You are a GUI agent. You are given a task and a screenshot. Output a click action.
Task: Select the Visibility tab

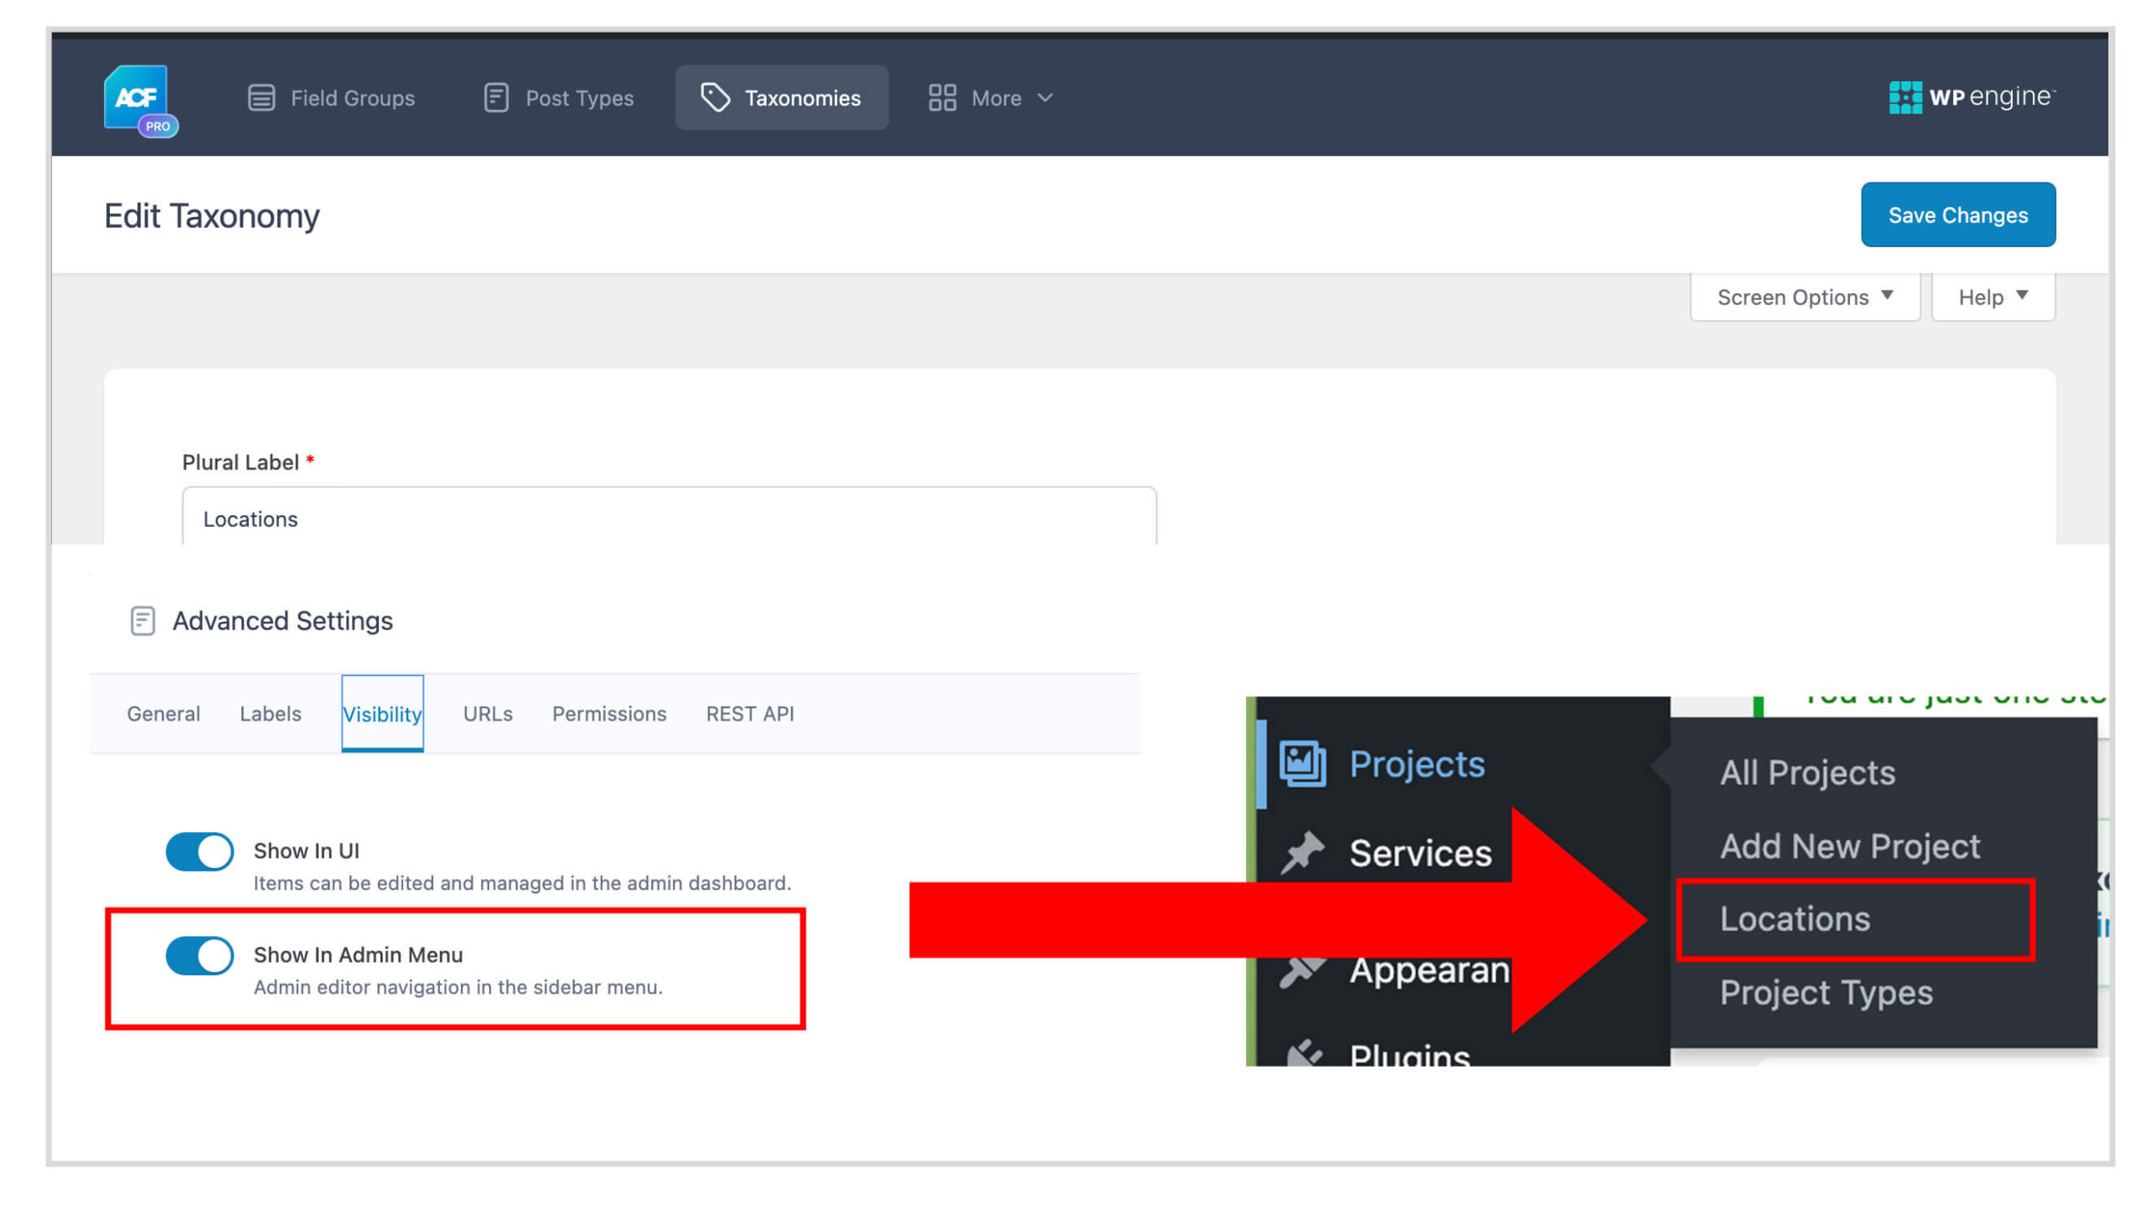coord(383,711)
